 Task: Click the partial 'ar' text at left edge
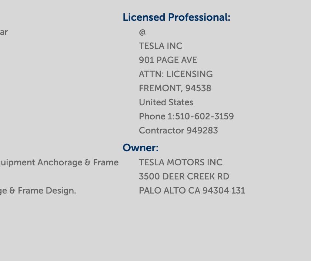coord(4,32)
